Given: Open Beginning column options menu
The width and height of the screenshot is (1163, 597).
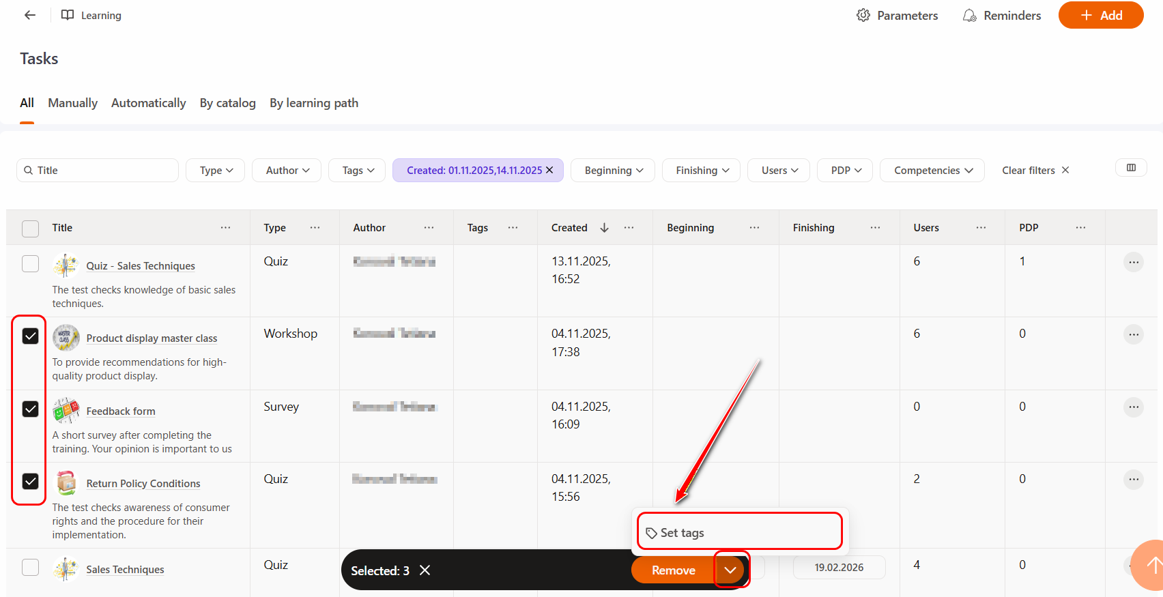Looking at the screenshot, I should (x=754, y=227).
